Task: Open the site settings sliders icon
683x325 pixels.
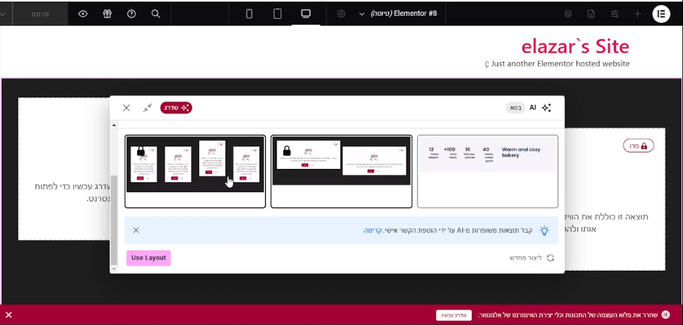Action: 615,14
